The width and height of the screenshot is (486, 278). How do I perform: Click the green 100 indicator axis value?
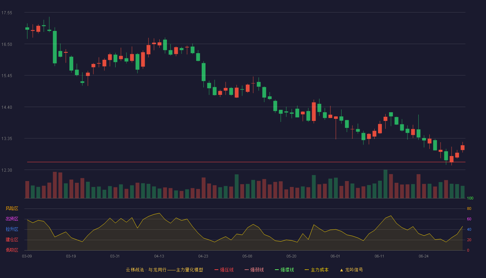470,198
